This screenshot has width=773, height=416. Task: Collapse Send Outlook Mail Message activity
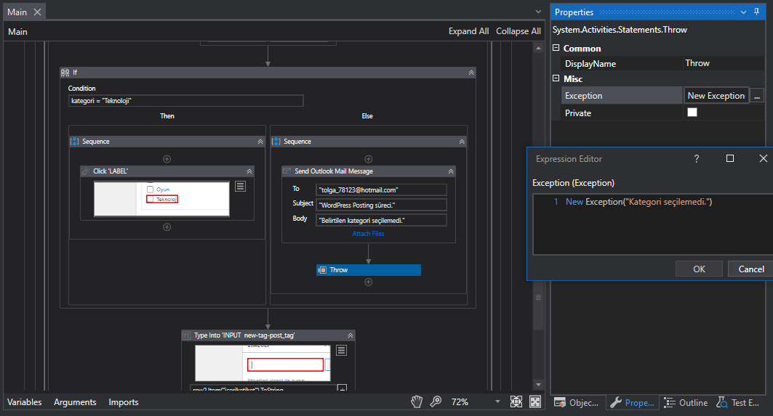[451, 171]
